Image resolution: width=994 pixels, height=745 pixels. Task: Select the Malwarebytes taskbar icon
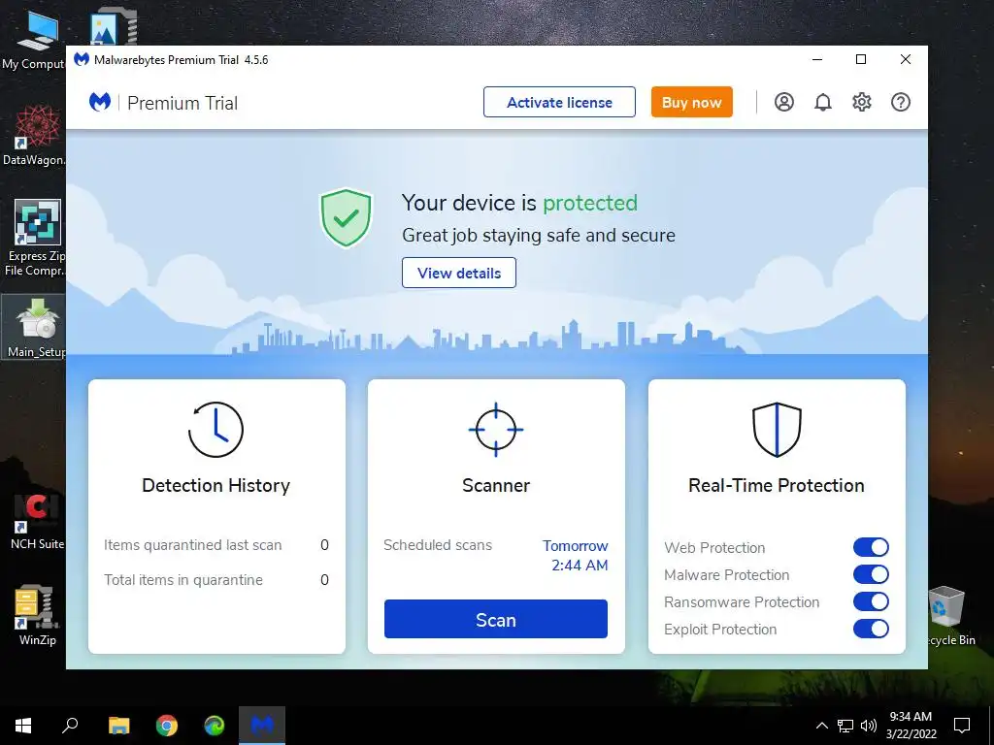(x=262, y=726)
